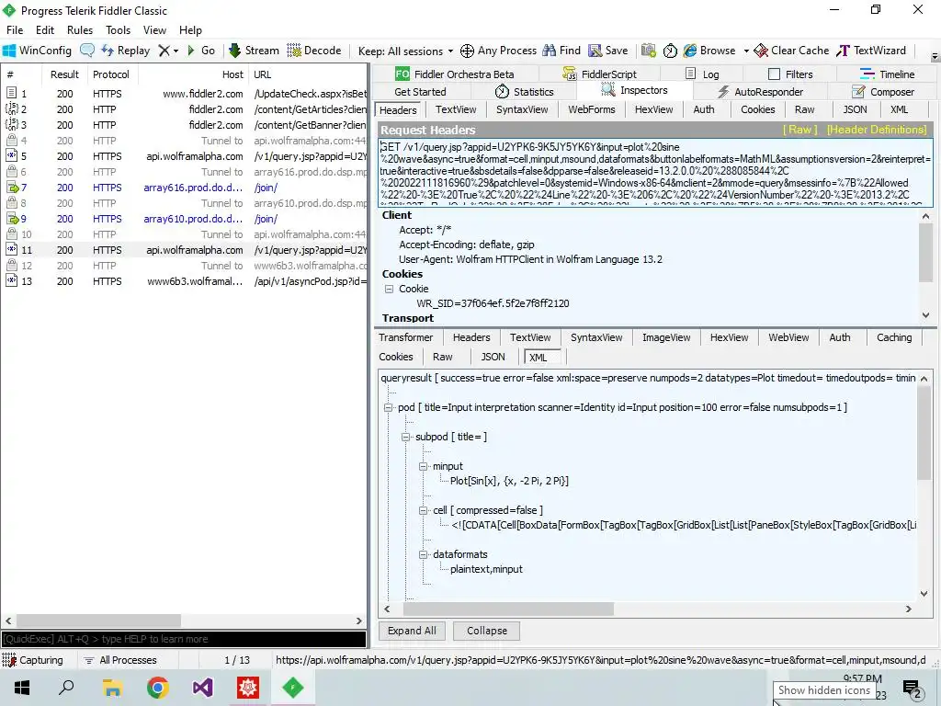941x706 pixels.
Task: Select the response ImageView tab
Action: coord(666,337)
